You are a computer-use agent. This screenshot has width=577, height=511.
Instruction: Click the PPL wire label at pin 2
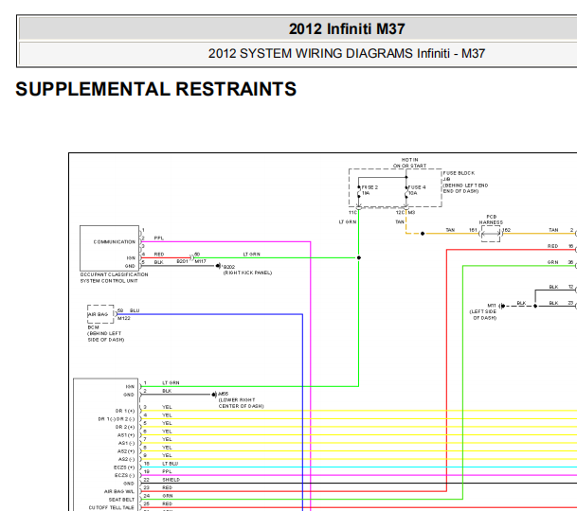[x=159, y=238]
